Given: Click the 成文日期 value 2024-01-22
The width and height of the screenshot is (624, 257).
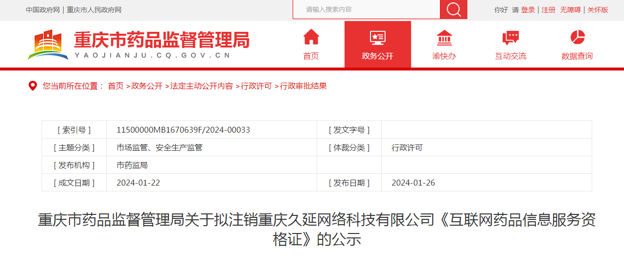Looking at the screenshot, I should [138, 183].
